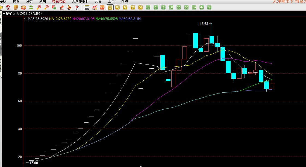This screenshot has height=167, width=306.
Task: Open the 特色功能 menu
Action: click(59, 1)
